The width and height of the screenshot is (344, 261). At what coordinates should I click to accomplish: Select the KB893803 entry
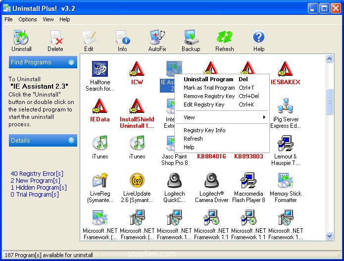coord(248,157)
